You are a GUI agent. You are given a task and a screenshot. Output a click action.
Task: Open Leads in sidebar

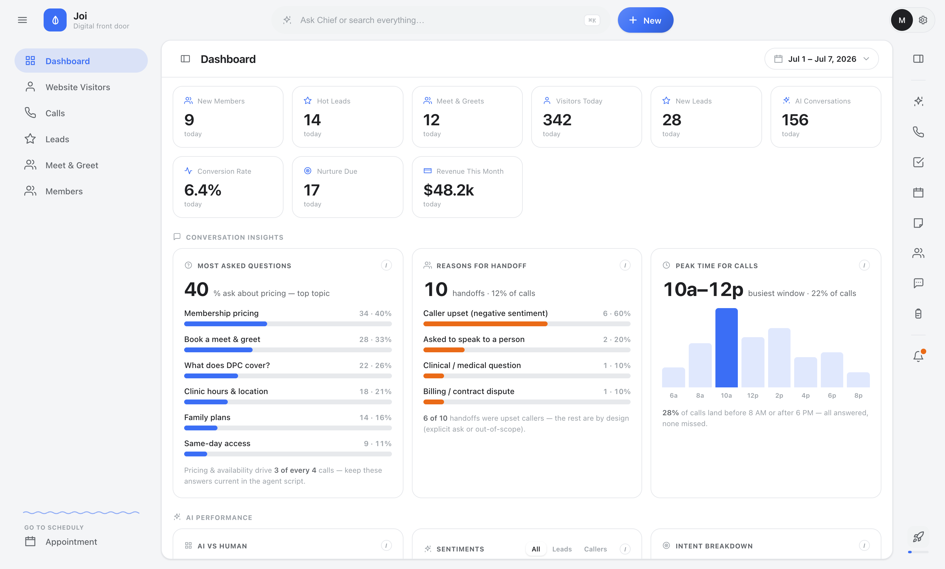[81, 139]
